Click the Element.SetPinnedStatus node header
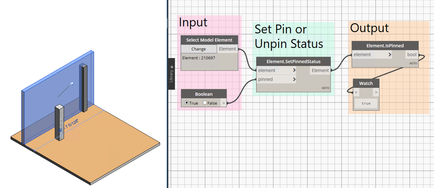The height and width of the screenshot is (188, 434). click(x=293, y=61)
